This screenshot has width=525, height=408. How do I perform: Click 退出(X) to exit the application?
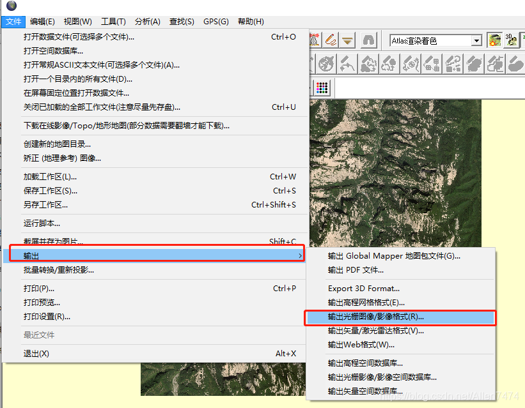(x=36, y=354)
